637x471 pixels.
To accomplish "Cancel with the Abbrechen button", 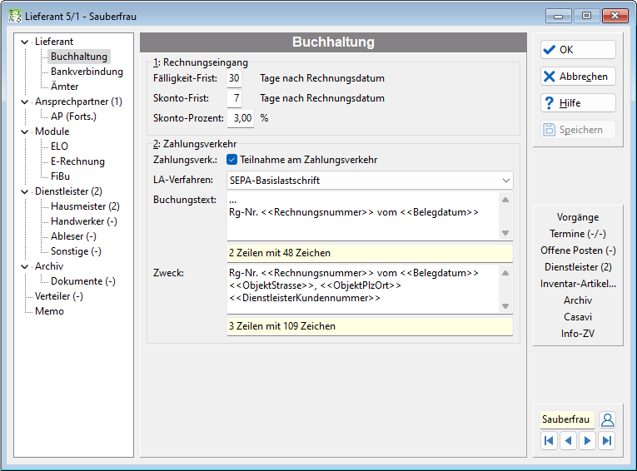I will 578,77.
